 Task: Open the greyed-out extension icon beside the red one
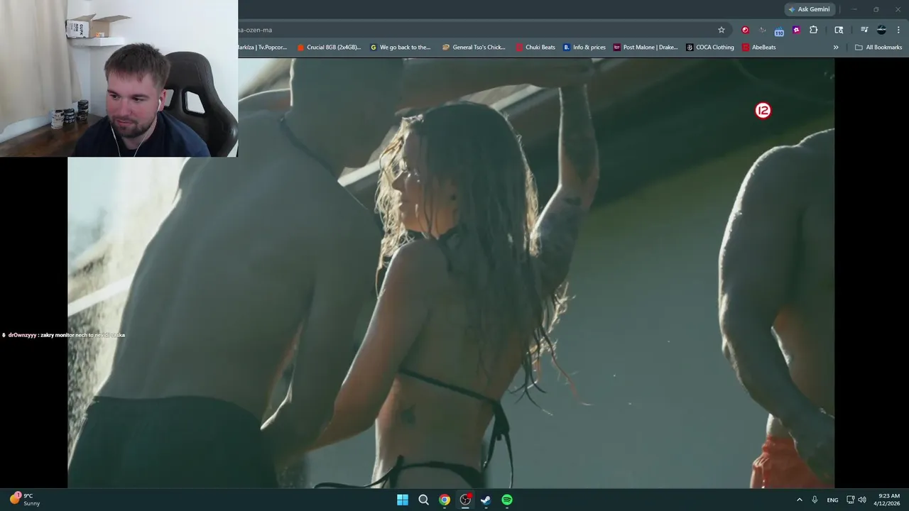pos(763,30)
